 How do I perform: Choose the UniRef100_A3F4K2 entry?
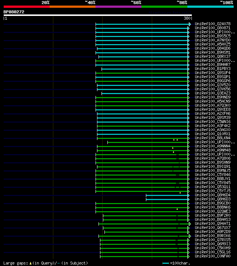[x=213, y=126]
